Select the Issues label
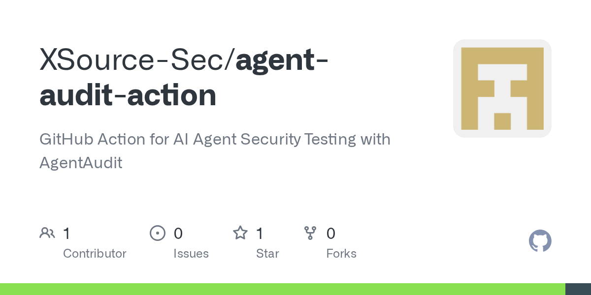The height and width of the screenshot is (295, 591). [191, 254]
